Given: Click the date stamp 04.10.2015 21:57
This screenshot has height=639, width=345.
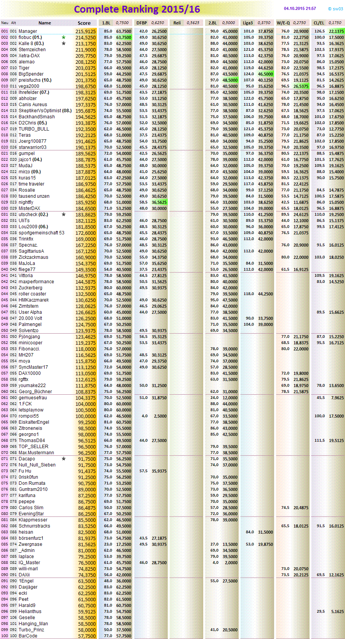Looking at the screenshot, I should pyautogui.click(x=300, y=8).
